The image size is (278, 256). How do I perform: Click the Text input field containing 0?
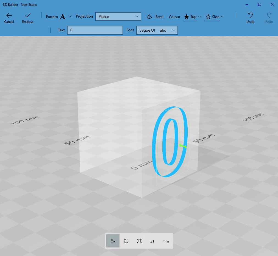coord(95,30)
